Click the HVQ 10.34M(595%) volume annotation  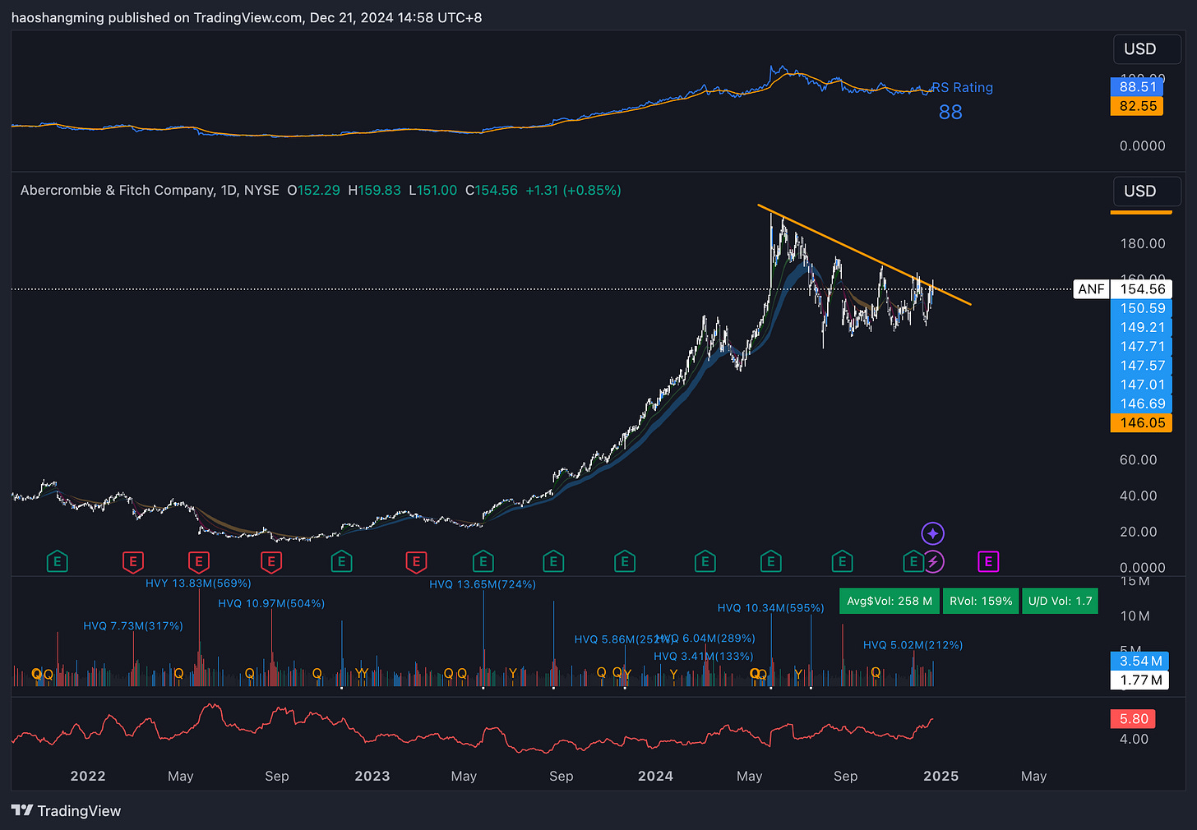770,608
